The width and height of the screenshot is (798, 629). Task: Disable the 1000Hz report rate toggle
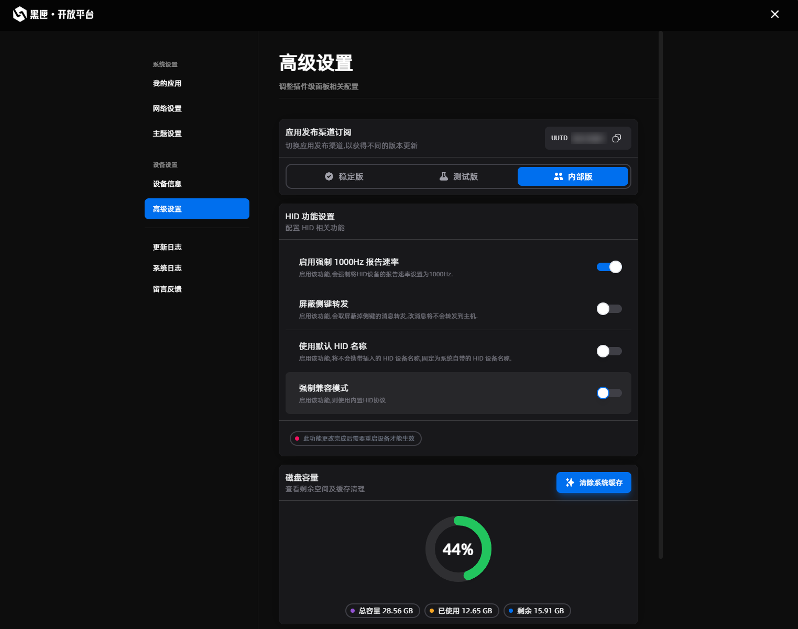[609, 267]
